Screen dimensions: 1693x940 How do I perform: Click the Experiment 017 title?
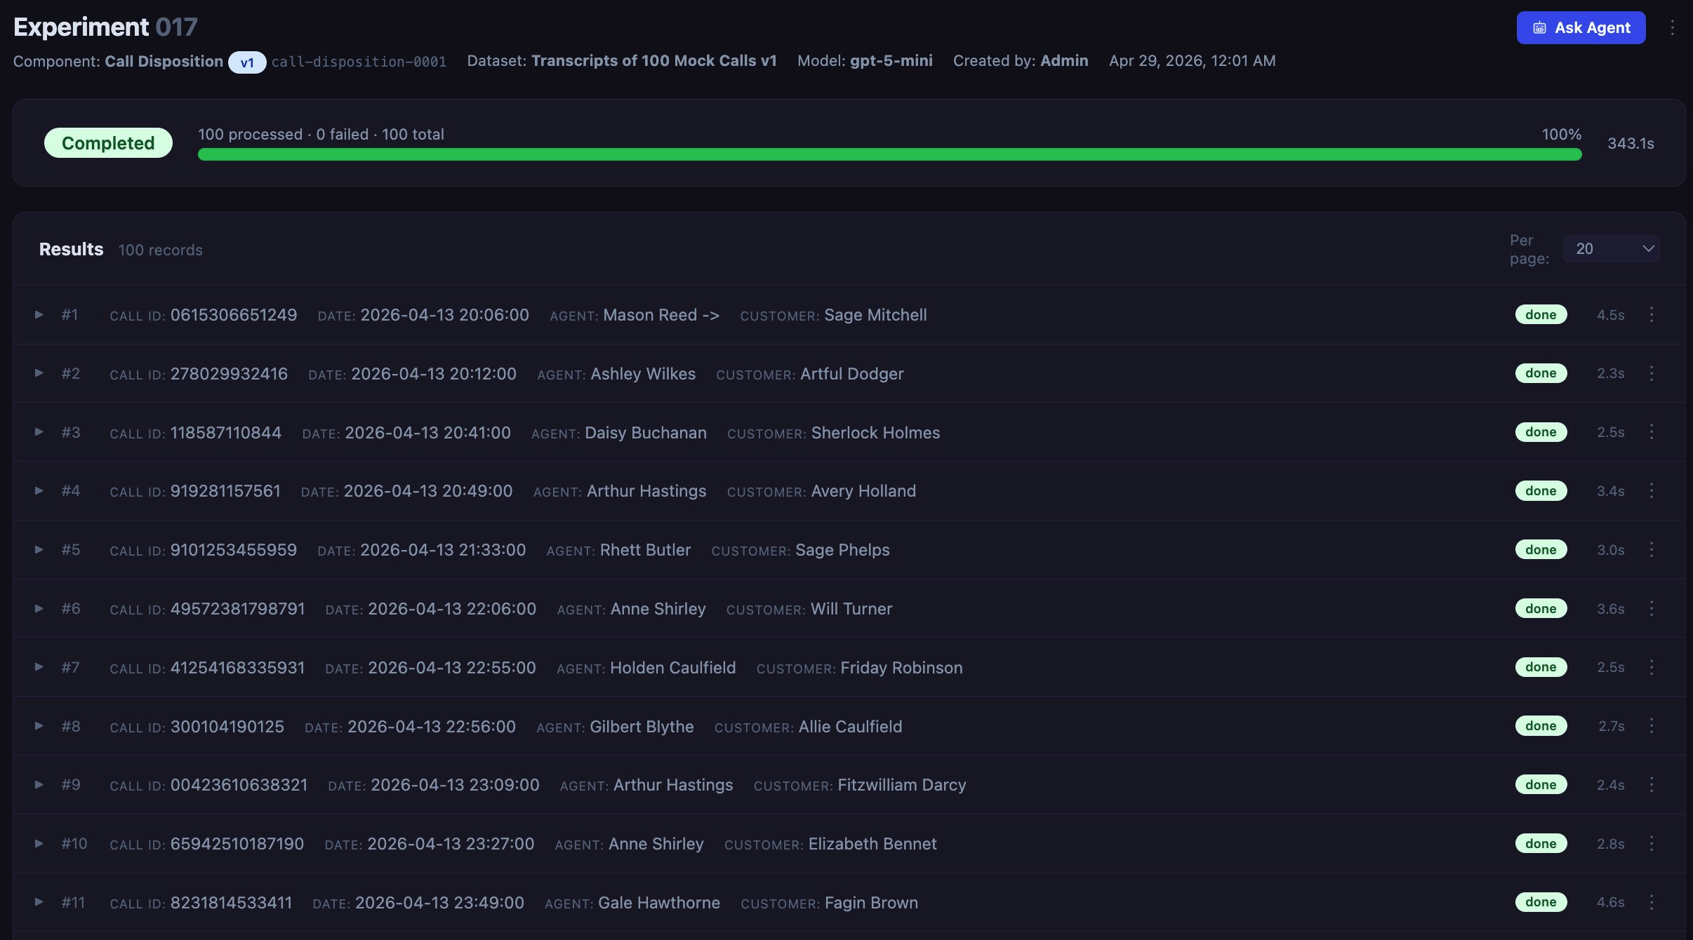(105, 27)
